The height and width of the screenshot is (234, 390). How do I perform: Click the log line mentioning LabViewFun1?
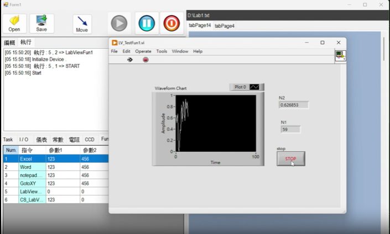[49, 52]
